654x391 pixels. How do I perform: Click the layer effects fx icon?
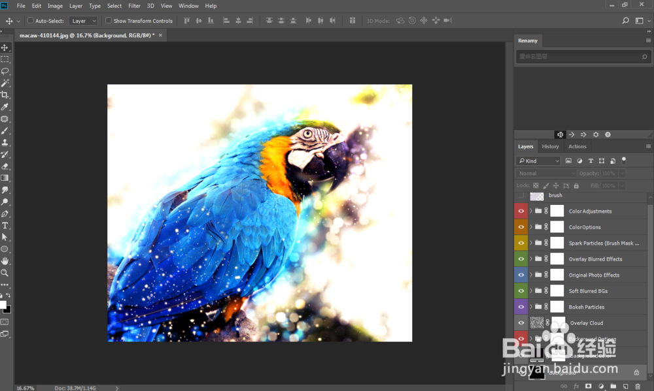(576, 386)
